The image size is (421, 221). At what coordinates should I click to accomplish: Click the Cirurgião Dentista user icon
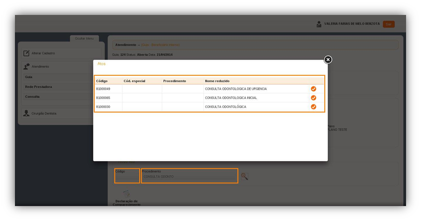point(27,113)
